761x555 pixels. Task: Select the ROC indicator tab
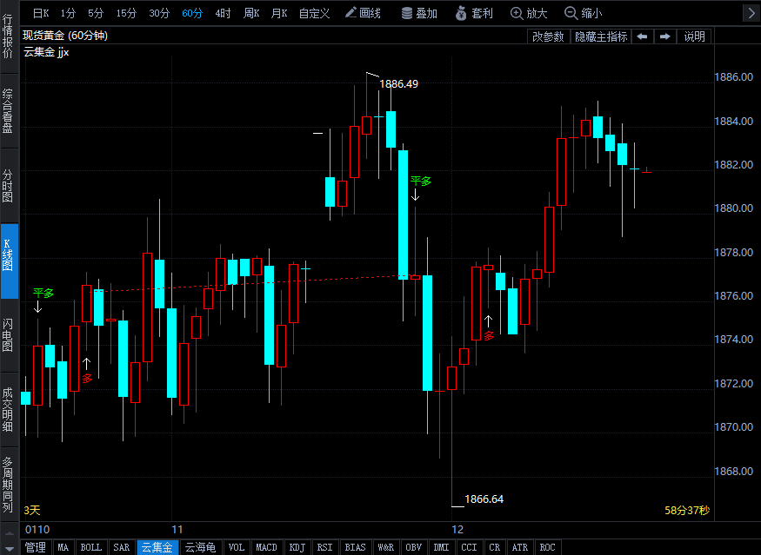547,547
